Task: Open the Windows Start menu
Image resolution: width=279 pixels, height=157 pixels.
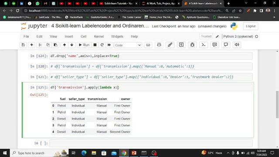Action: point(5,153)
